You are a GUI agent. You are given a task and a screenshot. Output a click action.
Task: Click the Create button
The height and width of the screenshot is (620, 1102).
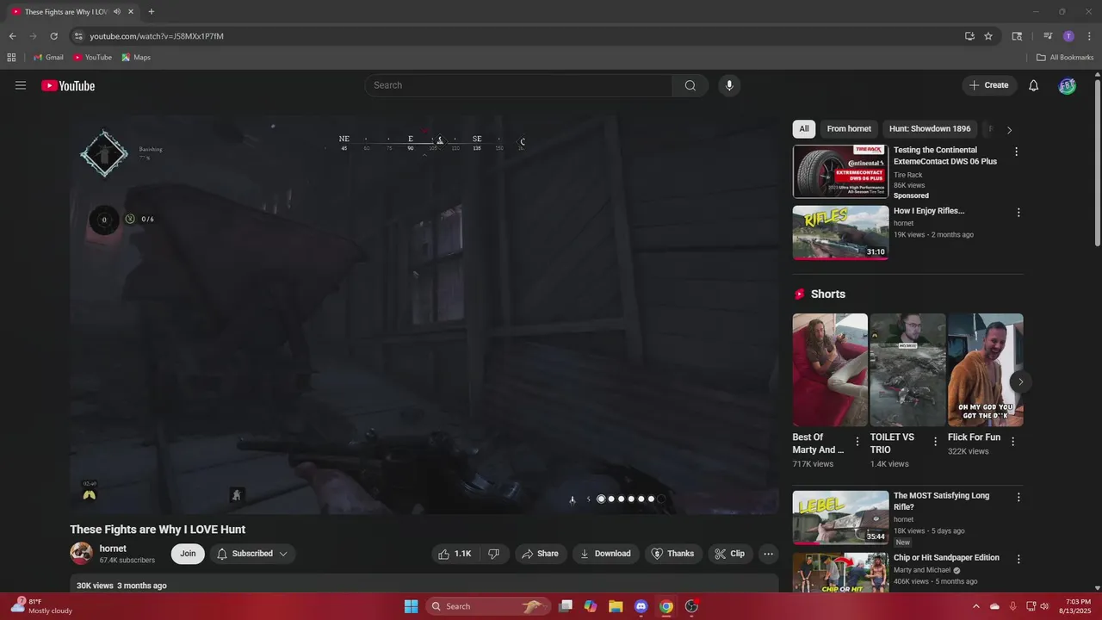(989, 85)
